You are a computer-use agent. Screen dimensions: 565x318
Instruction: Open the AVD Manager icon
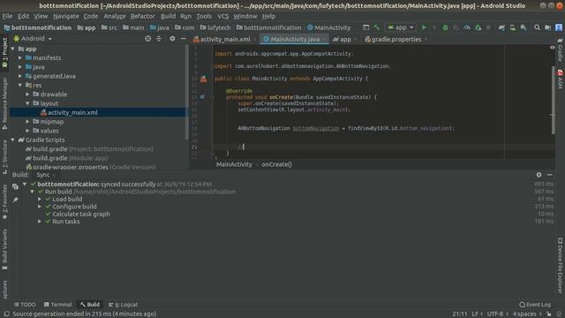tap(512, 27)
